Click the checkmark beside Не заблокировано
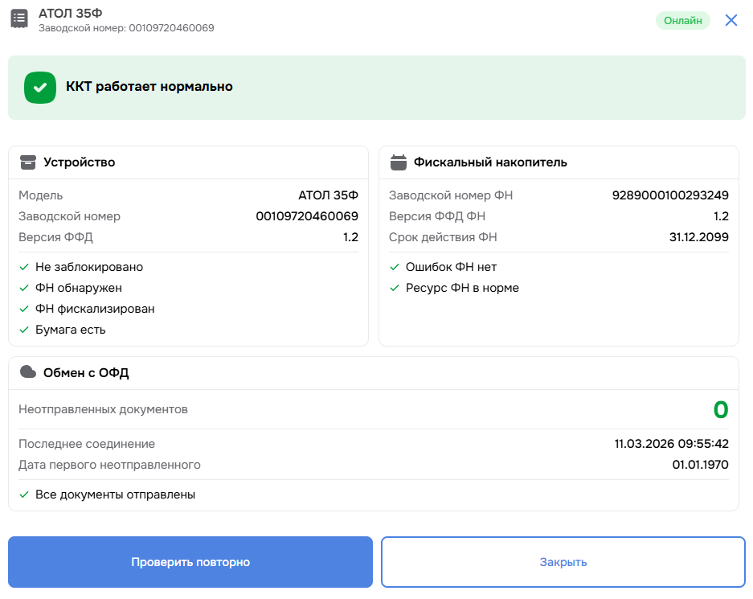Image resolution: width=753 pixels, height=599 pixels. pos(24,267)
